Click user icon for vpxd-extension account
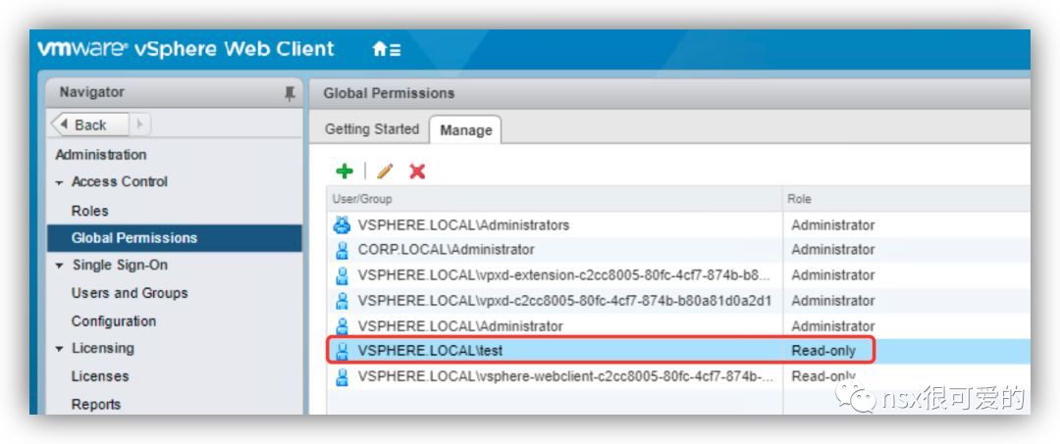Screen dimensions: 1060x444 click(343, 275)
